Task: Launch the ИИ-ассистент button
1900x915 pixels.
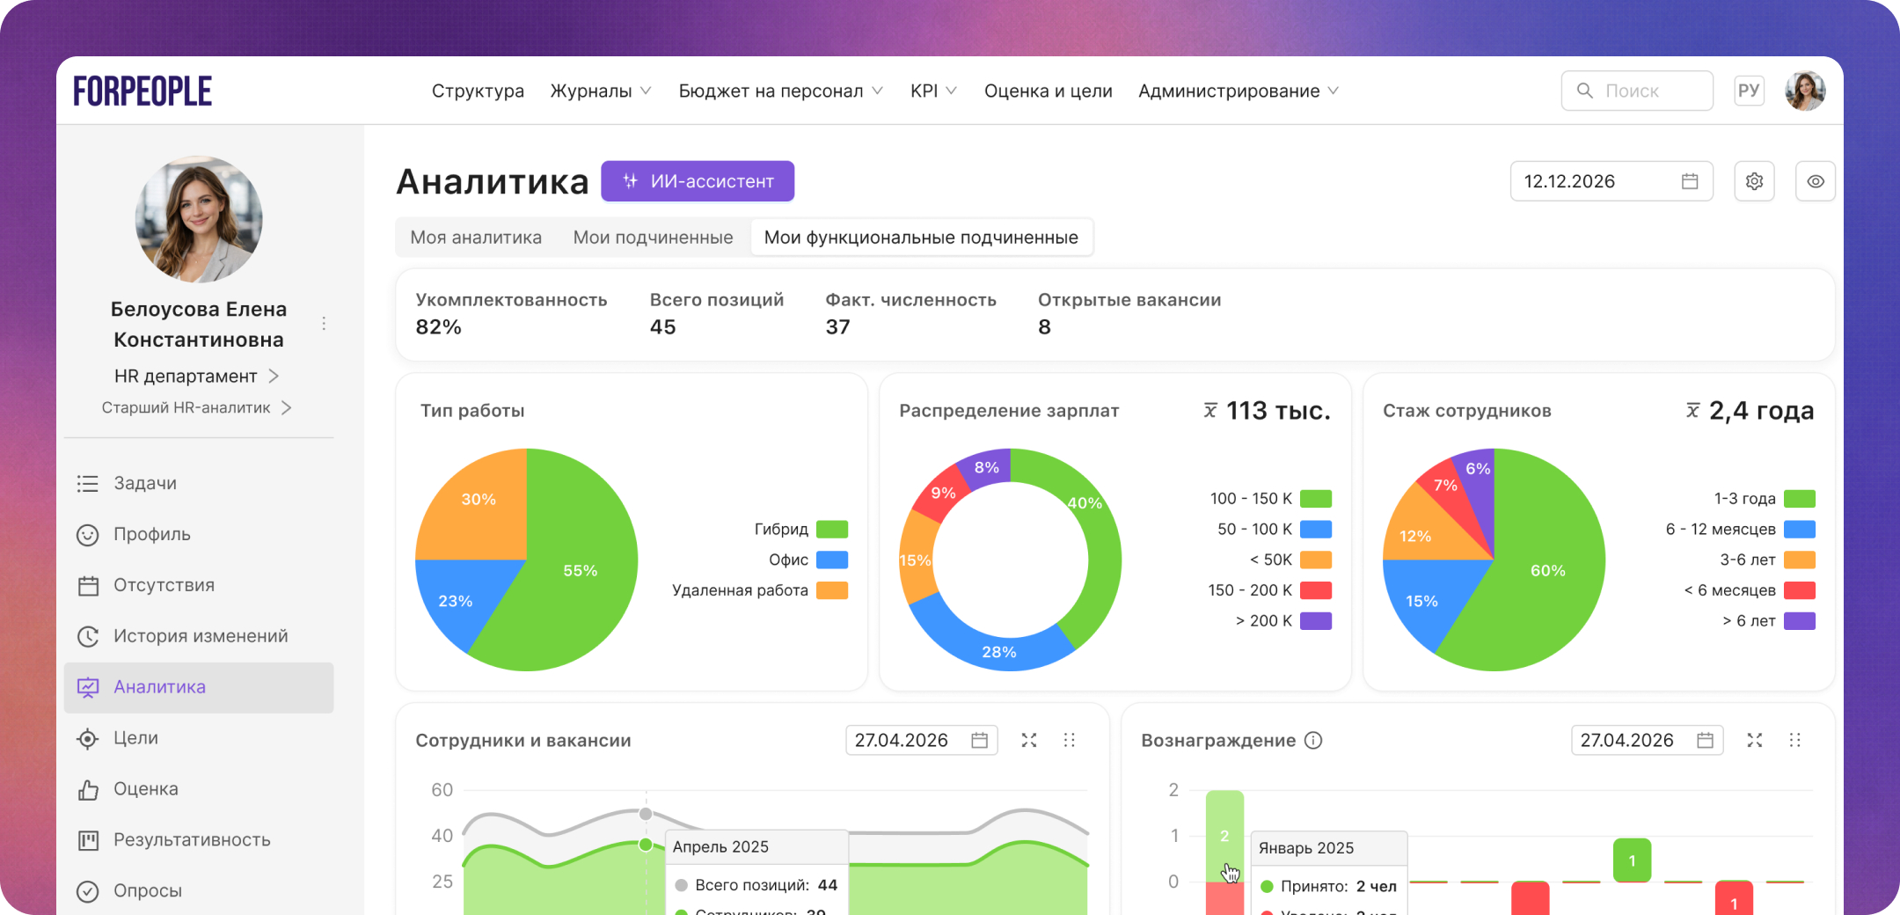Action: coord(698,181)
